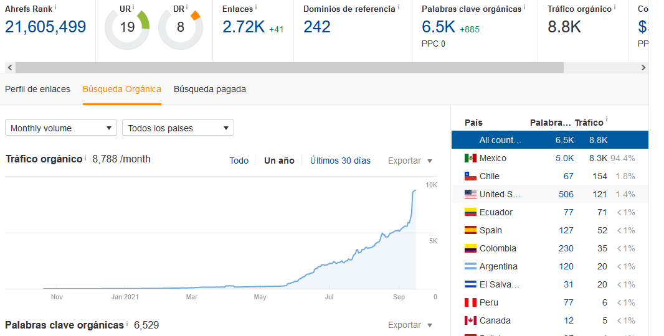
Task: Select the Últimos 30 días time range
Action: tap(340, 161)
